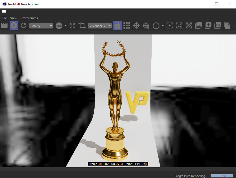Click the refresh render icon
Image resolution: width=236 pixels, height=178 pixels.
coord(23,26)
